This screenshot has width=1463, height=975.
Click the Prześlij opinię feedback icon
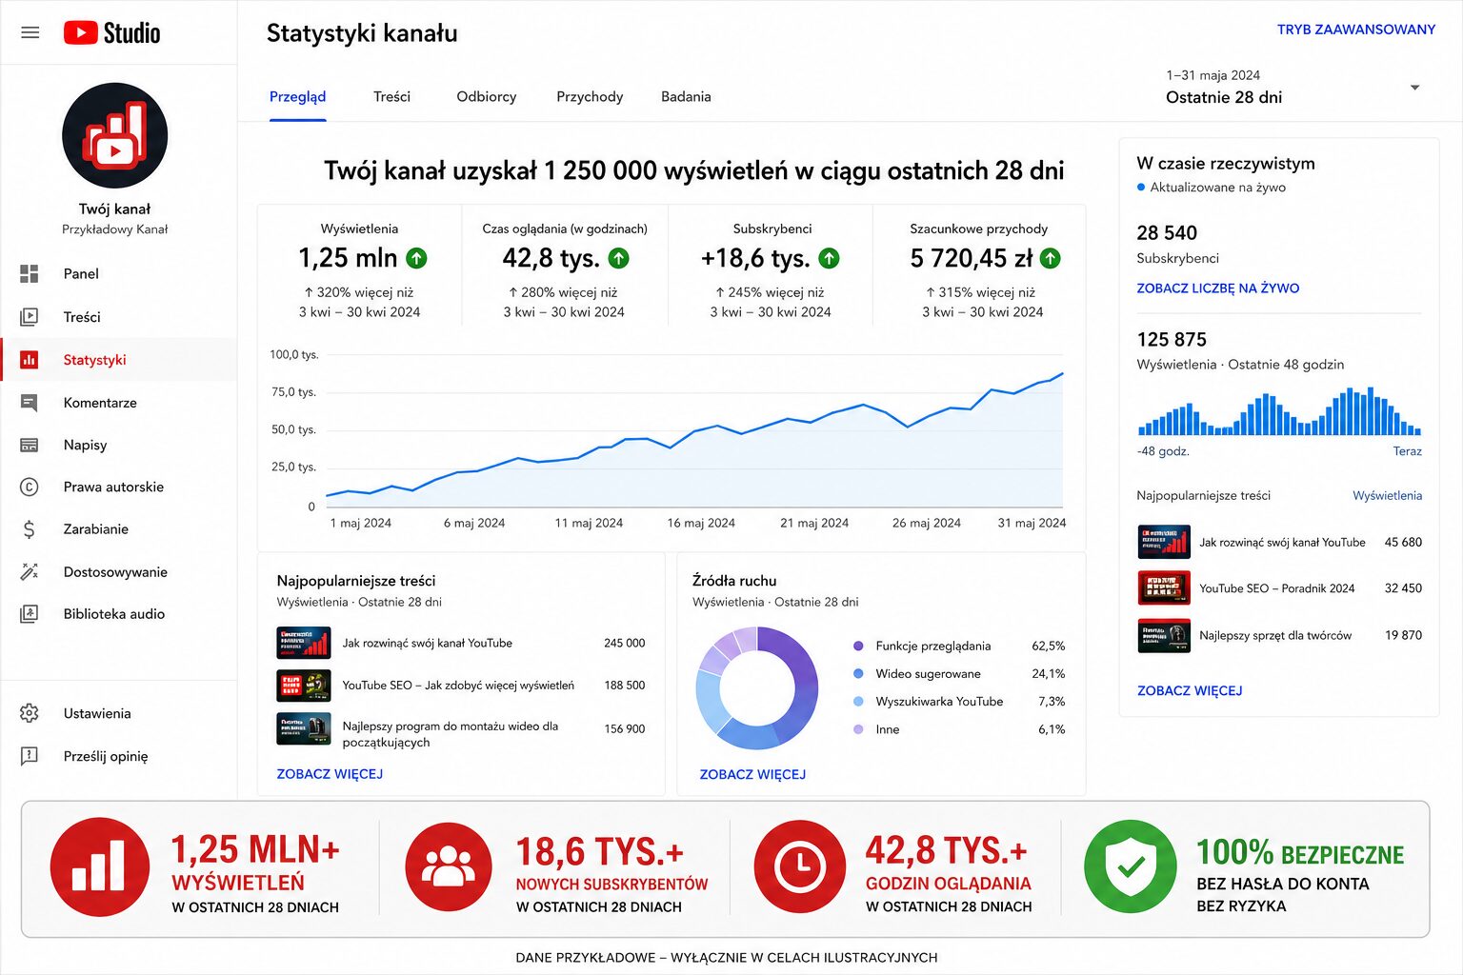(x=30, y=756)
